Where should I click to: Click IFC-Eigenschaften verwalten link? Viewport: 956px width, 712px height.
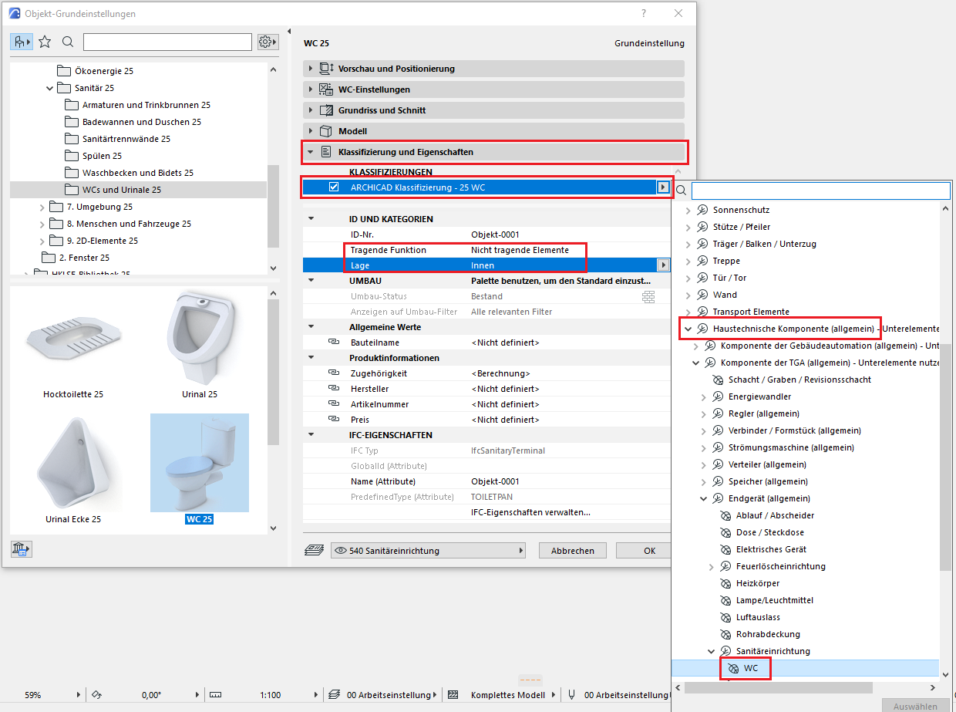[x=530, y=512]
